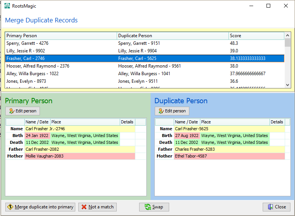
Task: Click the RootsMagic app icon in title bar
Action: pos(7,6)
